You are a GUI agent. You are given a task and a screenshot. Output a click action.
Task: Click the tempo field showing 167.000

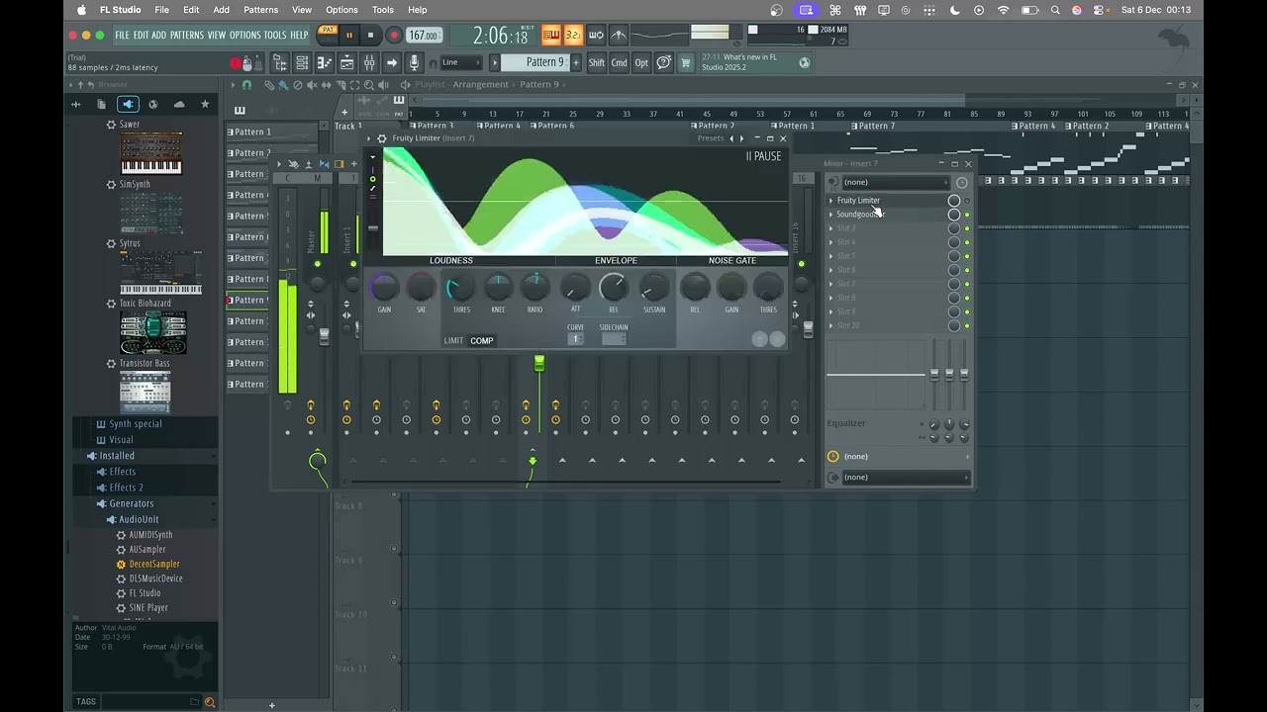pyautogui.click(x=425, y=35)
